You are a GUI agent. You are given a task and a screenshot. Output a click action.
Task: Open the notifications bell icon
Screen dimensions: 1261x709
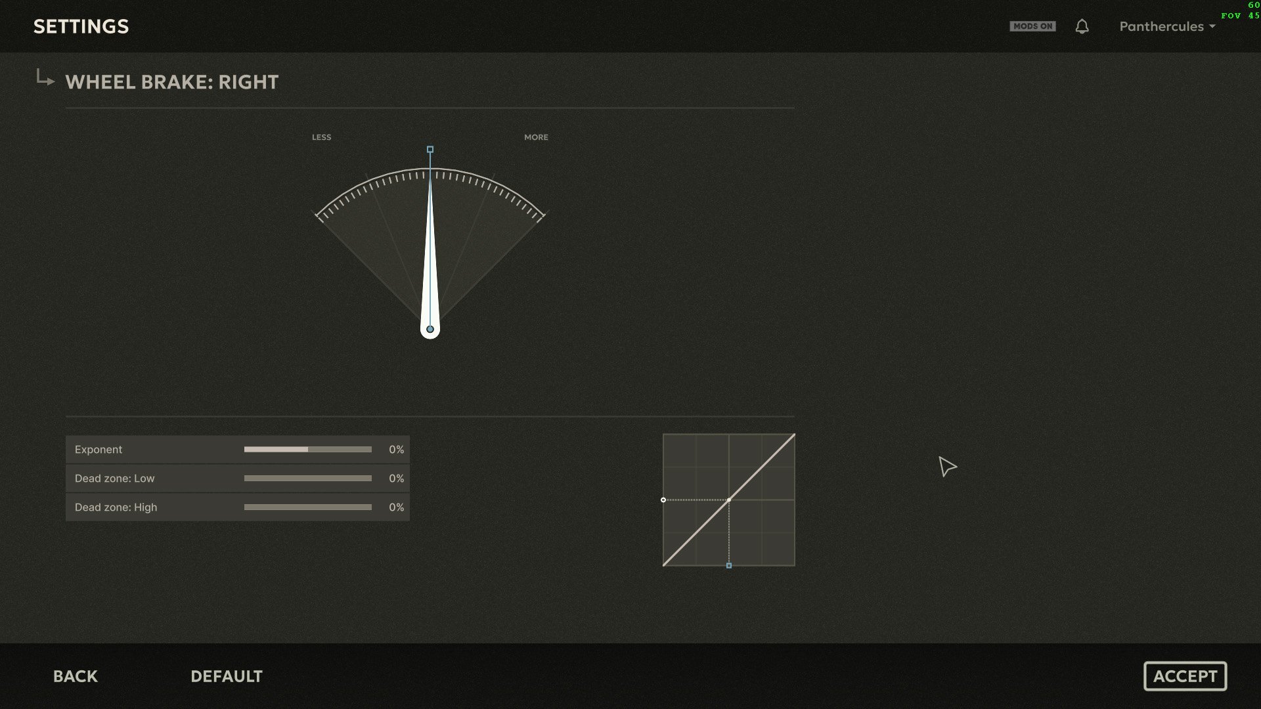pos(1082,26)
